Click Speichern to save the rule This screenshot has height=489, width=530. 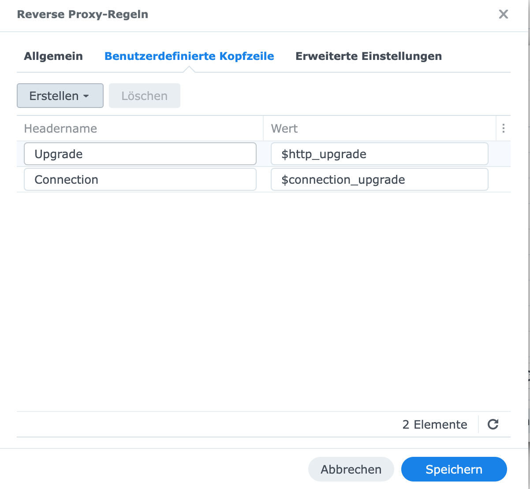coord(454,470)
